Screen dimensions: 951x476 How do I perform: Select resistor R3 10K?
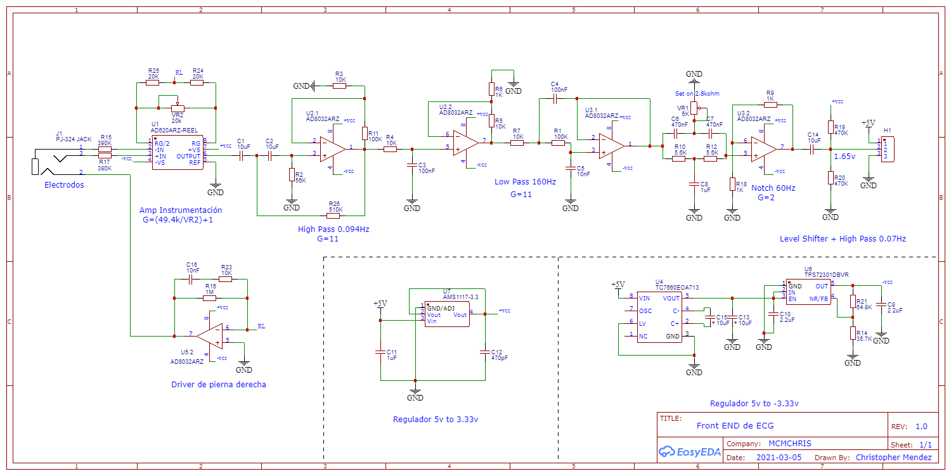pos(340,86)
